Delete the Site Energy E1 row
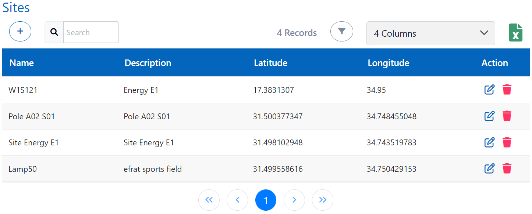 point(507,142)
